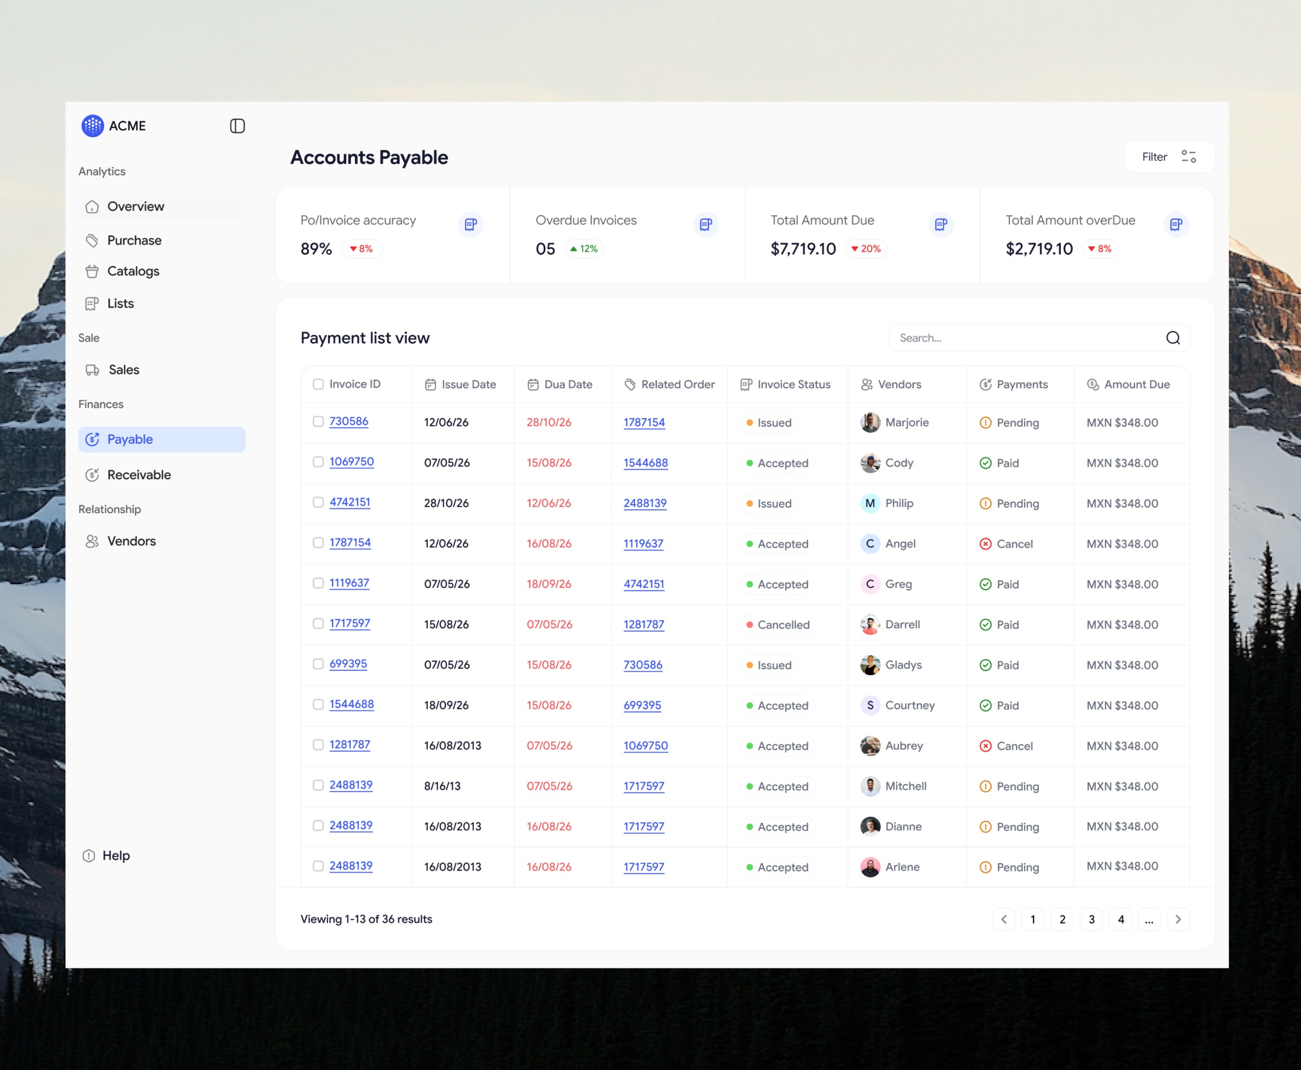Click related order 1544688 link
The width and height of the screenshot is (1301, 1070).
pos(645,463)
